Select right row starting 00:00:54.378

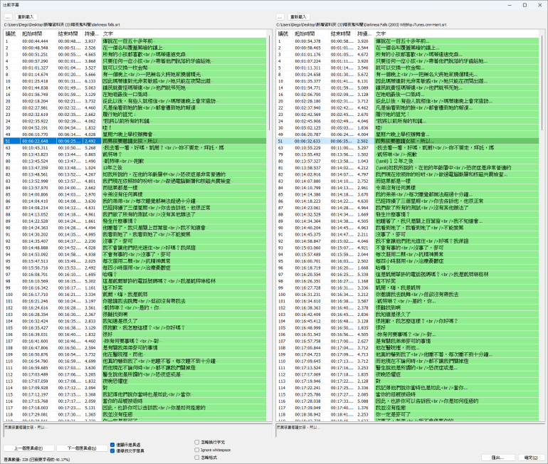(408, 41)
